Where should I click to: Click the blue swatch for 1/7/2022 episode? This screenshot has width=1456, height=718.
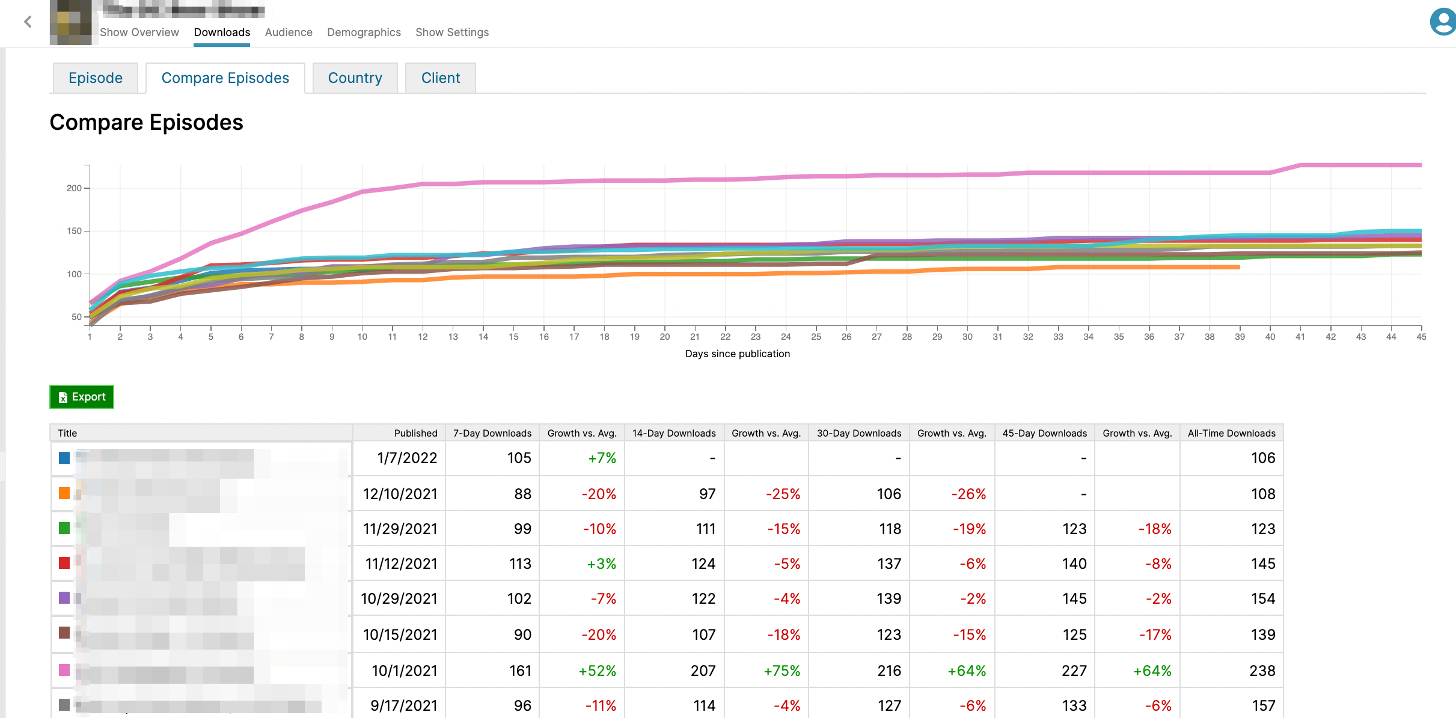click(64, 458)
